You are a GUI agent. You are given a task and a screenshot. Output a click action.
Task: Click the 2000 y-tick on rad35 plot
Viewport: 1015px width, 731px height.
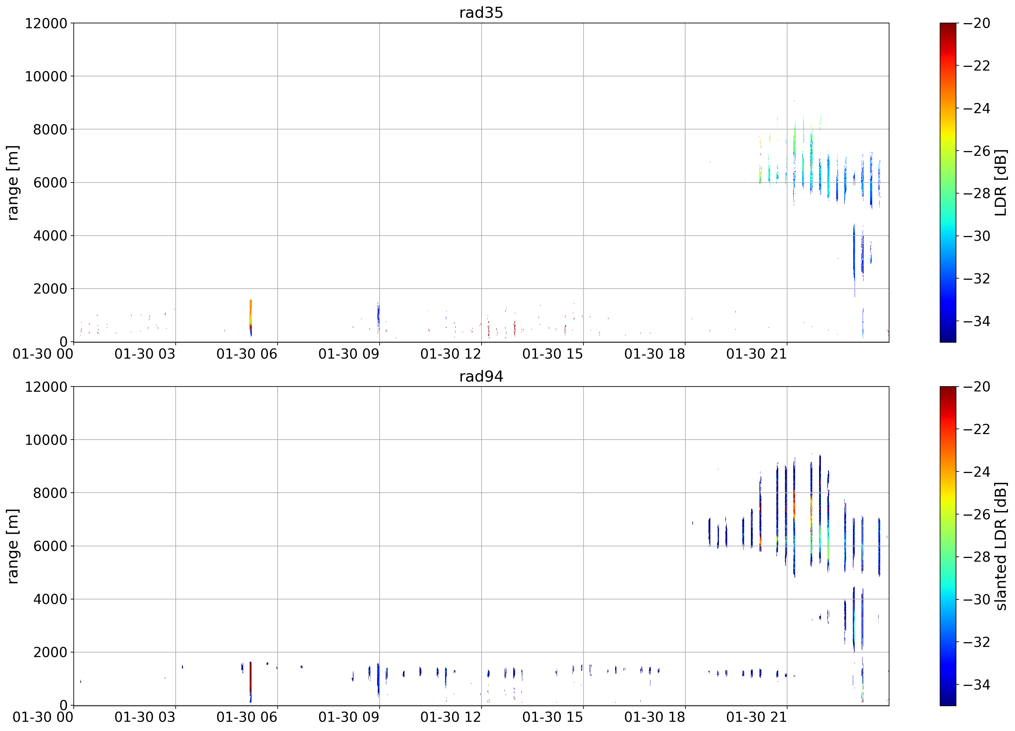click(50, 289)
